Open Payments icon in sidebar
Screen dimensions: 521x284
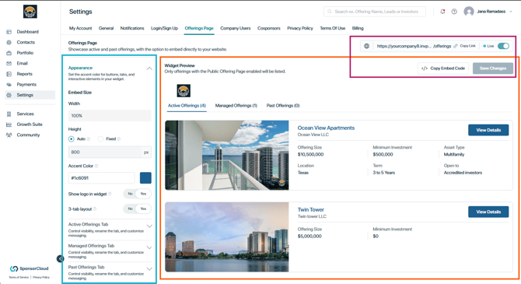point(9,85)
